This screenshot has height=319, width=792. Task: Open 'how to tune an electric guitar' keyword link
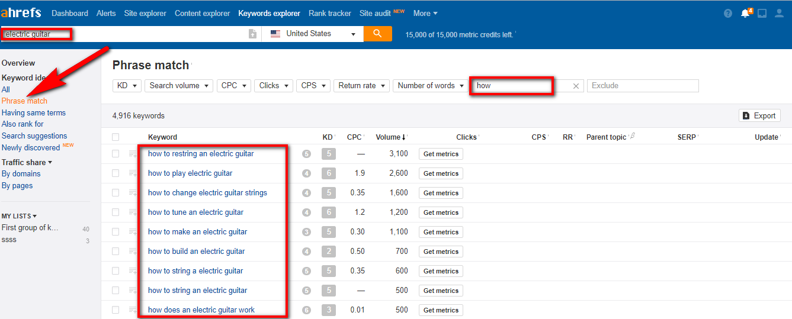(x=195, y=212)
